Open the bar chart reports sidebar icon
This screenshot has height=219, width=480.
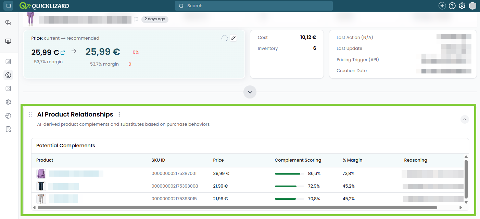coord(9,61)
